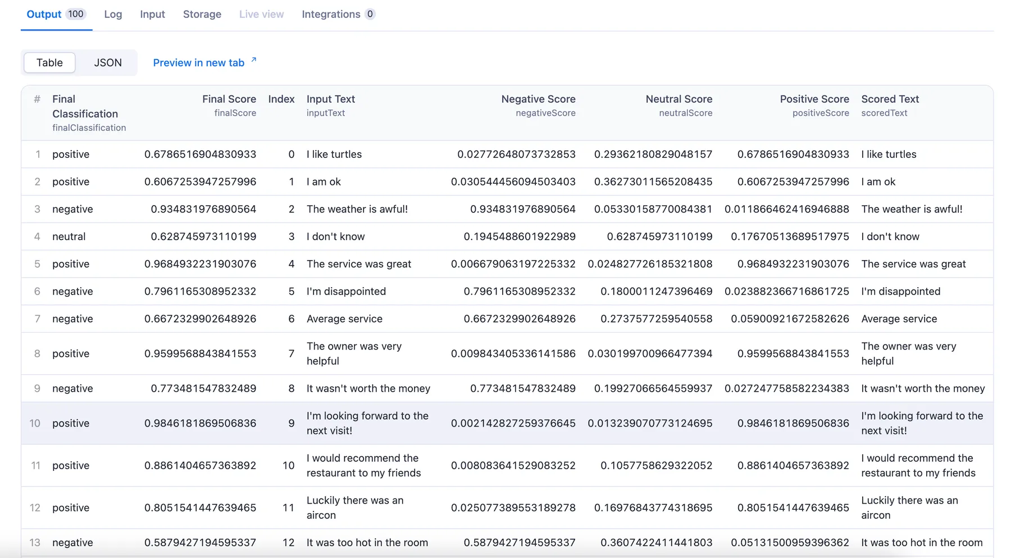
Task: Click scored text 'I'm disappointed'
Action: click(x=900, y=292)
